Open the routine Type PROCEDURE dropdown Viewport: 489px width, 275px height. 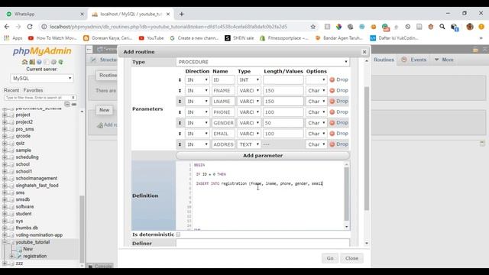pos(263,62)
